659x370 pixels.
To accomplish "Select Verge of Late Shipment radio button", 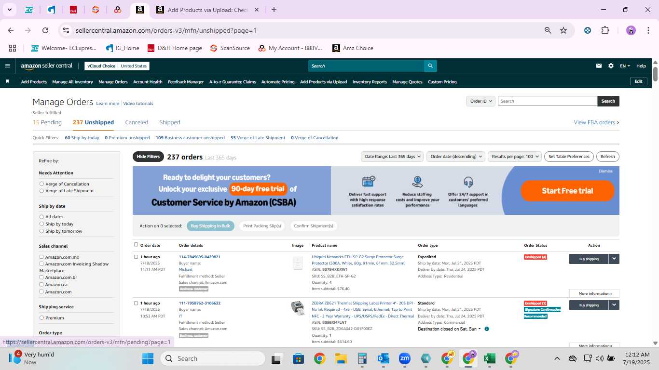I will pyautogui.click(x=41, y=191).
